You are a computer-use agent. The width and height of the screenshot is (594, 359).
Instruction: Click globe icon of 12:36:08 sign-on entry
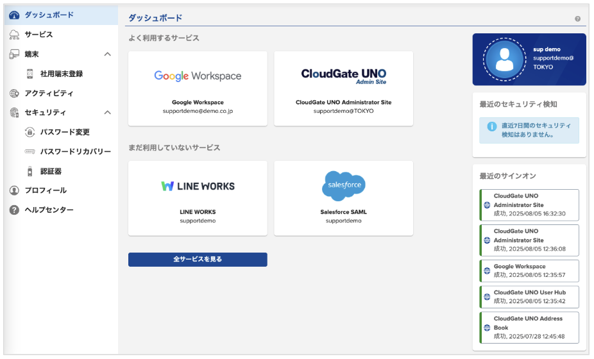[487, 240]
